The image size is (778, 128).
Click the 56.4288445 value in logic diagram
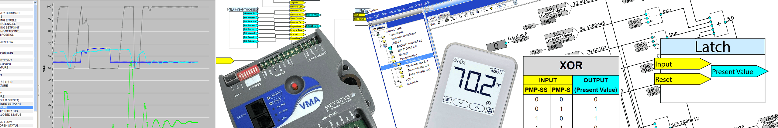(x=592, y=26)
